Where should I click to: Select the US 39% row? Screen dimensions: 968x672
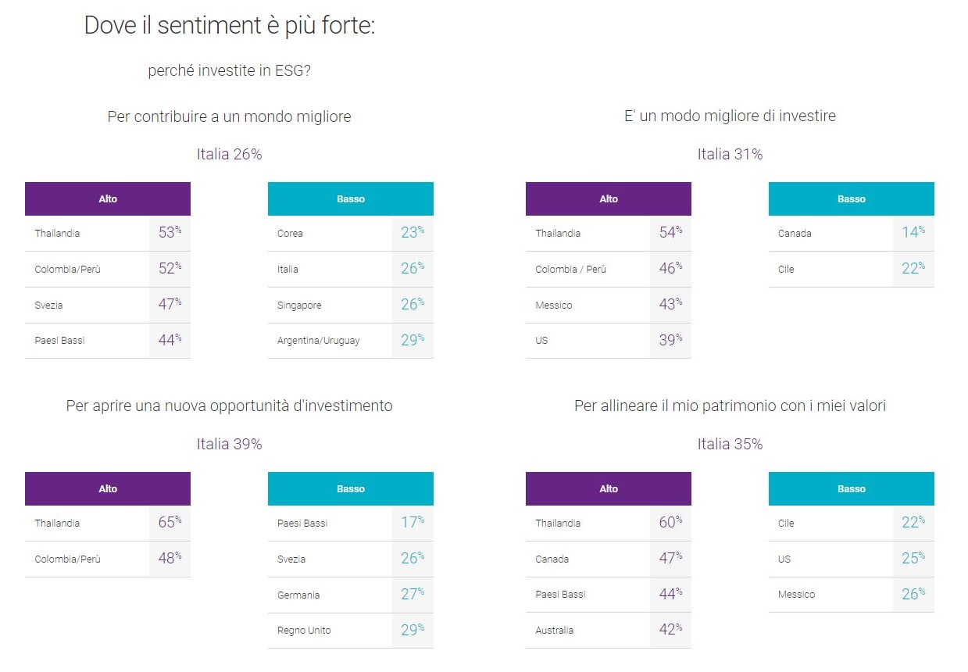click(609, 341)
